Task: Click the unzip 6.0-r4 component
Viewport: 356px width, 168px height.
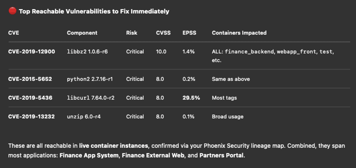Action: pyautogui.click(x=84, y=117)
